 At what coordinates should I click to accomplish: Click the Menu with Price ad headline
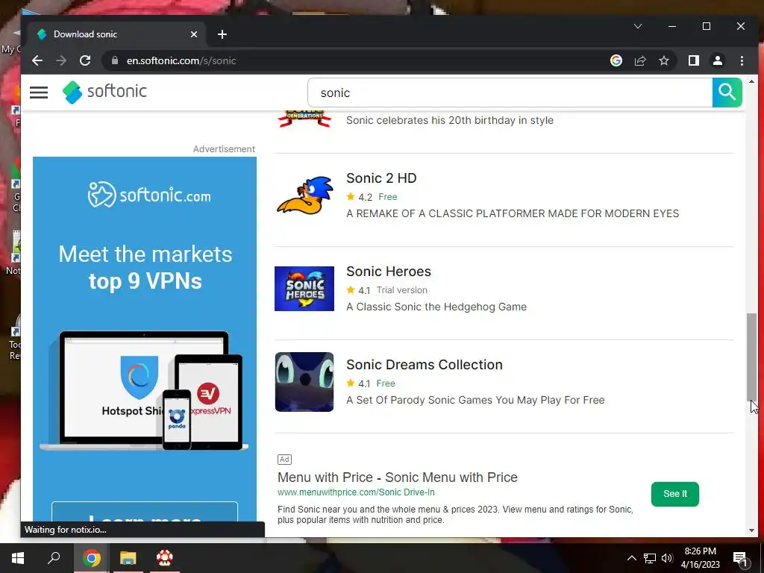[398, 477]
